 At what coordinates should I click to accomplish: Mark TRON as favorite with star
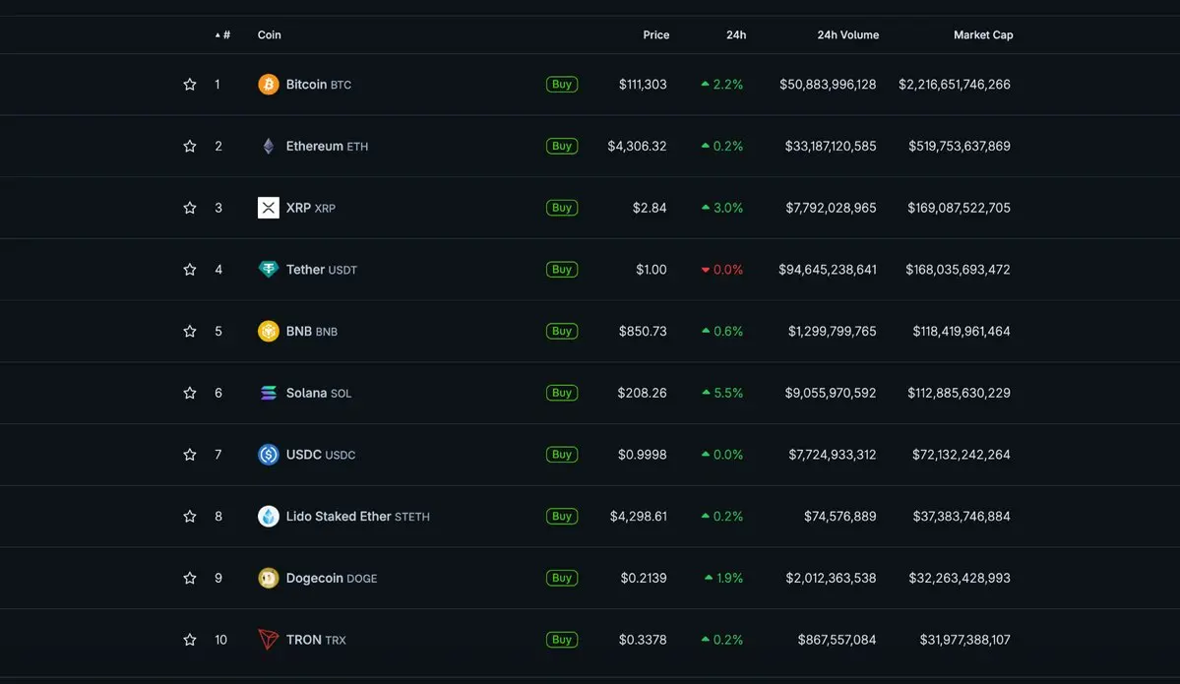coord(190,640)
